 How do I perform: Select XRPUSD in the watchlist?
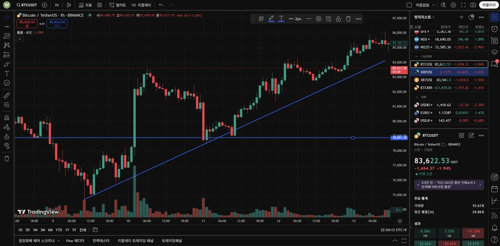[449, 72]
